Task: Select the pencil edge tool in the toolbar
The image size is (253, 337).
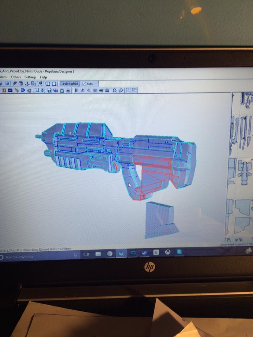Action: (x=15, y=84)
